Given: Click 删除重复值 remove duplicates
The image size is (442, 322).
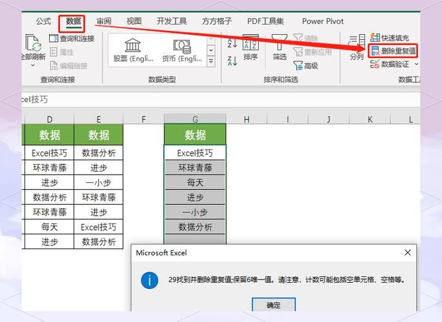Looking at the screenshot, I should [393, 51].
